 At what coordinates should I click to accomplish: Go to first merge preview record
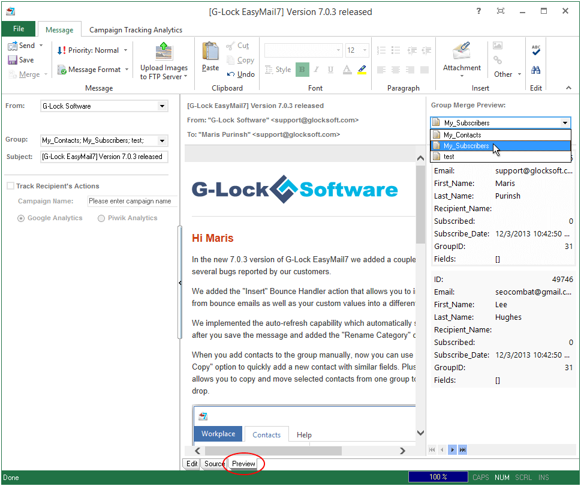[432, 450]
